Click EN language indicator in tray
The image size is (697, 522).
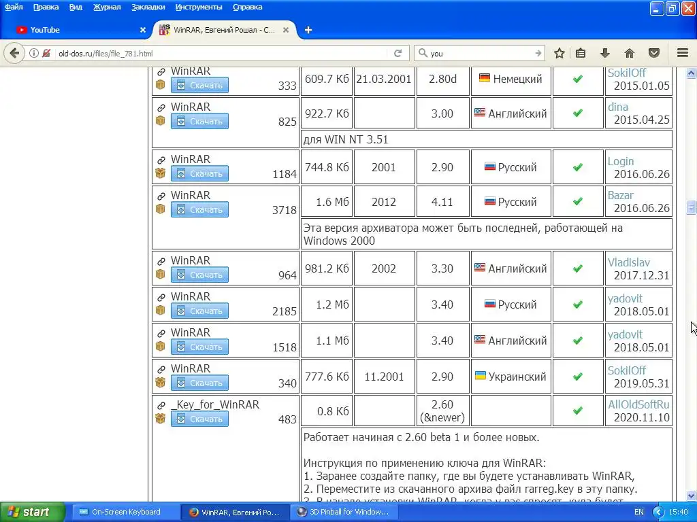pyautogui.click(x=638, y=512)
